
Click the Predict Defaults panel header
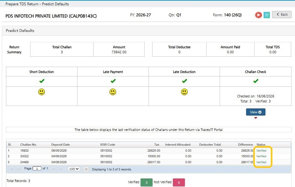click(148, 31)
